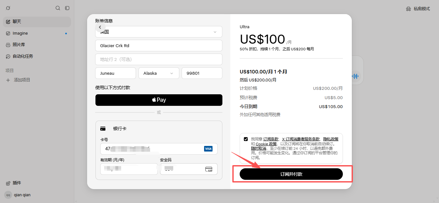Click the 有效期 expiry date field
Image resolution: width=439 pixels, height=203 pixels.
tap(129, 169)
